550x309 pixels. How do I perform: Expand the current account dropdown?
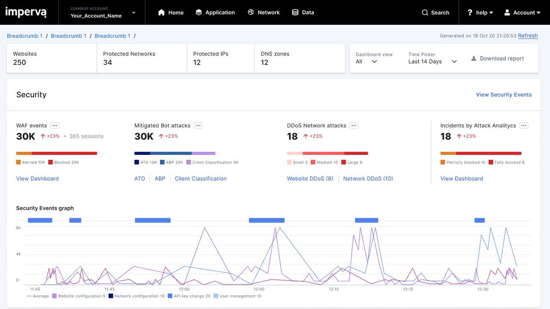(x=134, y=12)
